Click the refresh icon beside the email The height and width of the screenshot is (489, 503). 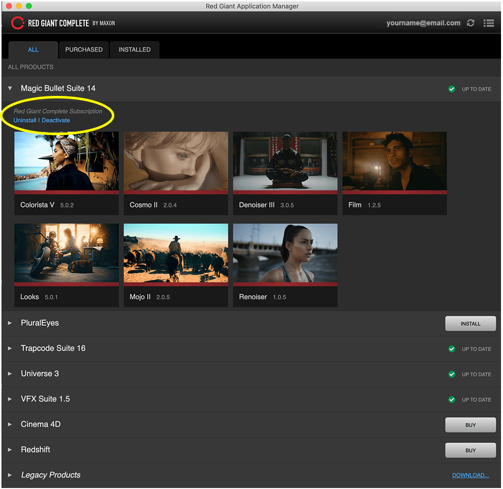pyautogui.click(x=471, y=23)
